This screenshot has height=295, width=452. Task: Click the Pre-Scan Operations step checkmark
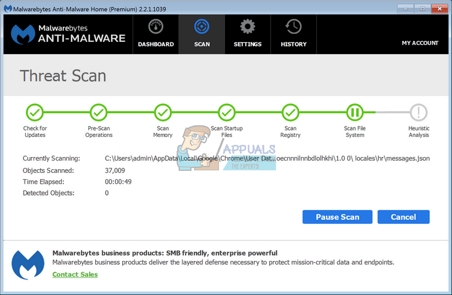pyautogui.click(x=98, y=112)
